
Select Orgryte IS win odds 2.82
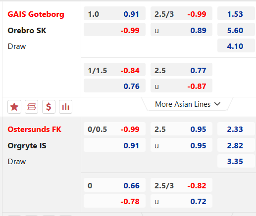click(236, 145)
